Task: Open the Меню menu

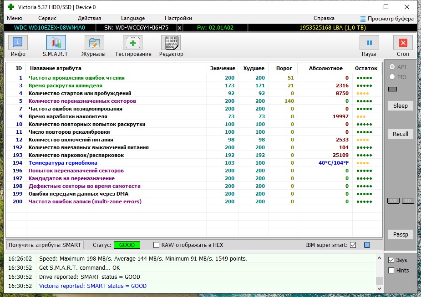Action: [15, 18]
